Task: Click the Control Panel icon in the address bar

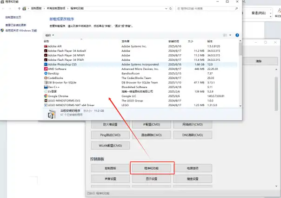Action: coord(24,8)
